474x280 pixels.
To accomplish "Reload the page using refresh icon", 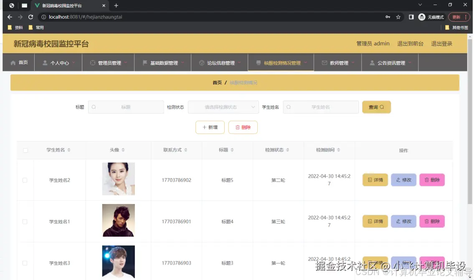I will point(30,17).
